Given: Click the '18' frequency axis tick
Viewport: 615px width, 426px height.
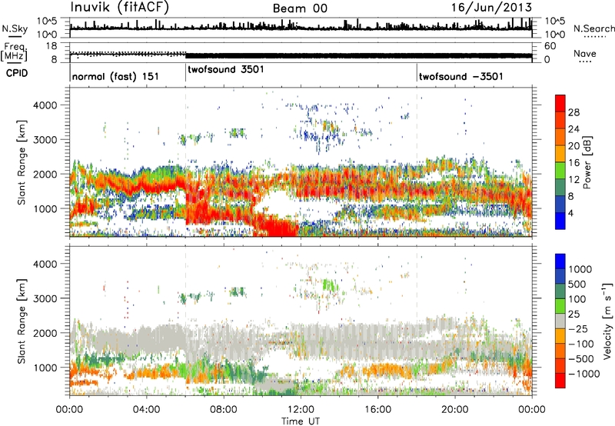Looking at the screenshot, I should click(52, 46).
